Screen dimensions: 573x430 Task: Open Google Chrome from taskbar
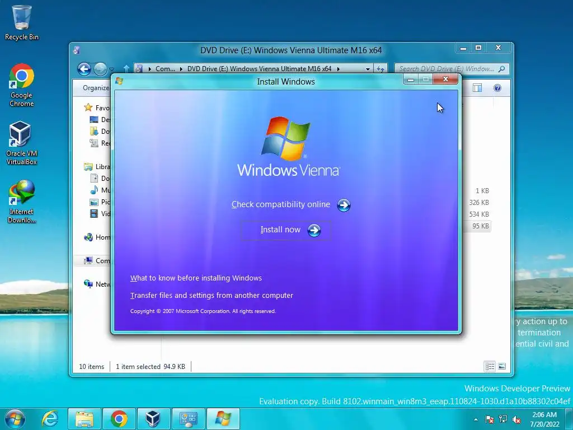119,419
